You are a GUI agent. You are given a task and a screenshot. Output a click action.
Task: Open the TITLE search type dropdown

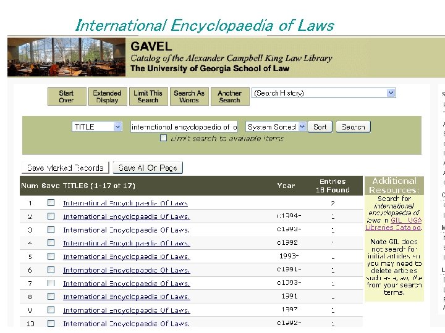97,126
